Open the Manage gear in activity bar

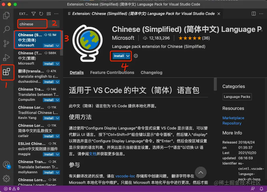(x=6, y=178)
